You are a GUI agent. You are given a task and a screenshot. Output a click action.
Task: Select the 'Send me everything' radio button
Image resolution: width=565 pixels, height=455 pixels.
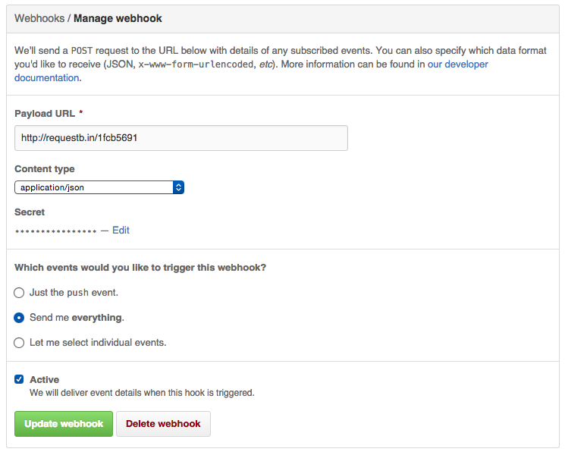(20, 318)
